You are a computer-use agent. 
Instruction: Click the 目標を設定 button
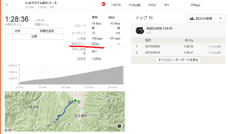coord(47,31)
